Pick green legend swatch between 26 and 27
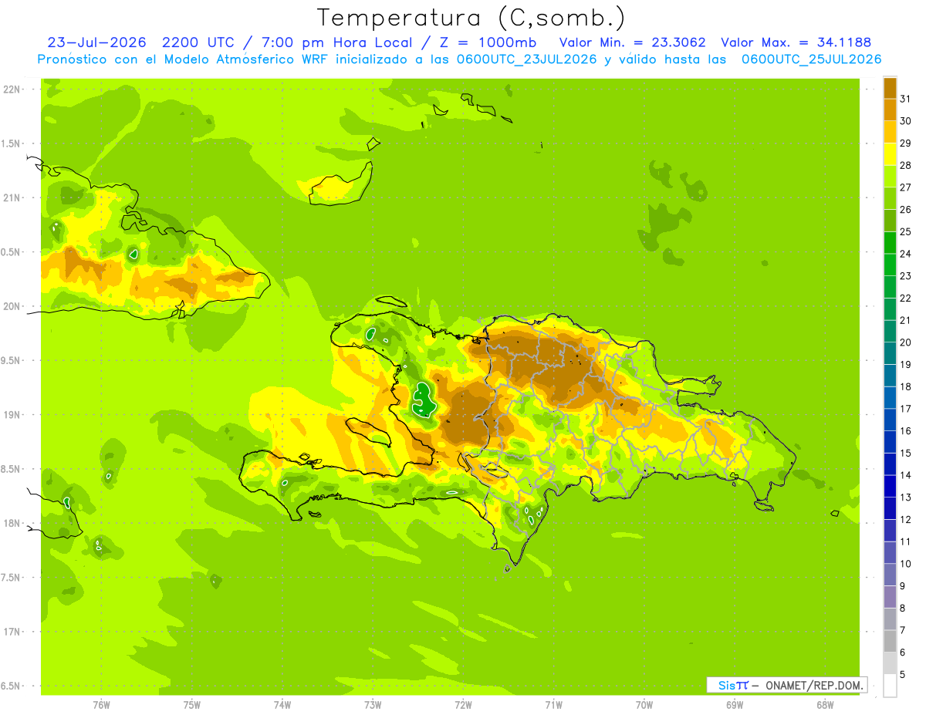 pyautogui.click(x=890, y=198)
